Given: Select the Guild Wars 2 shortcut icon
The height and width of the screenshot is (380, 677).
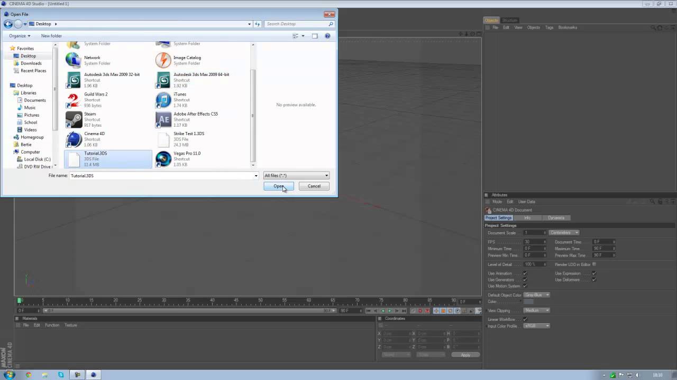Looking at the screenshot, I should 74,100.
